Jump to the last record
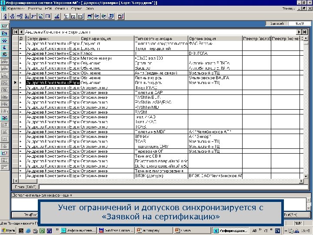This screenshot has width=313, height=235. click(305, 32)
